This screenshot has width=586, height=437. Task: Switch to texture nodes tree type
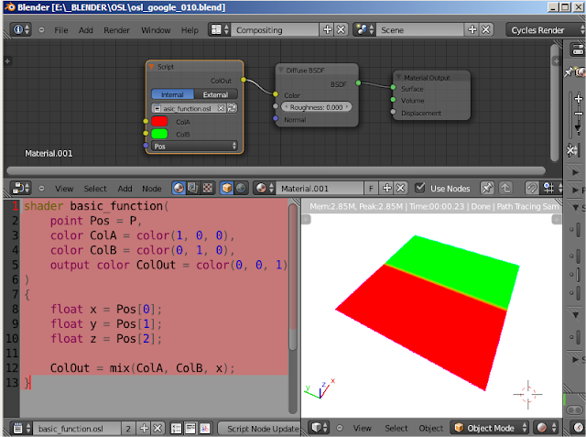tap(207, 188)
